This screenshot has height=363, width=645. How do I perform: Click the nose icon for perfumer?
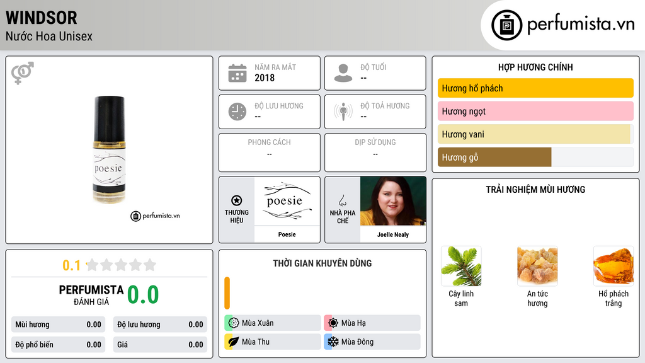[x=342, y=200]
